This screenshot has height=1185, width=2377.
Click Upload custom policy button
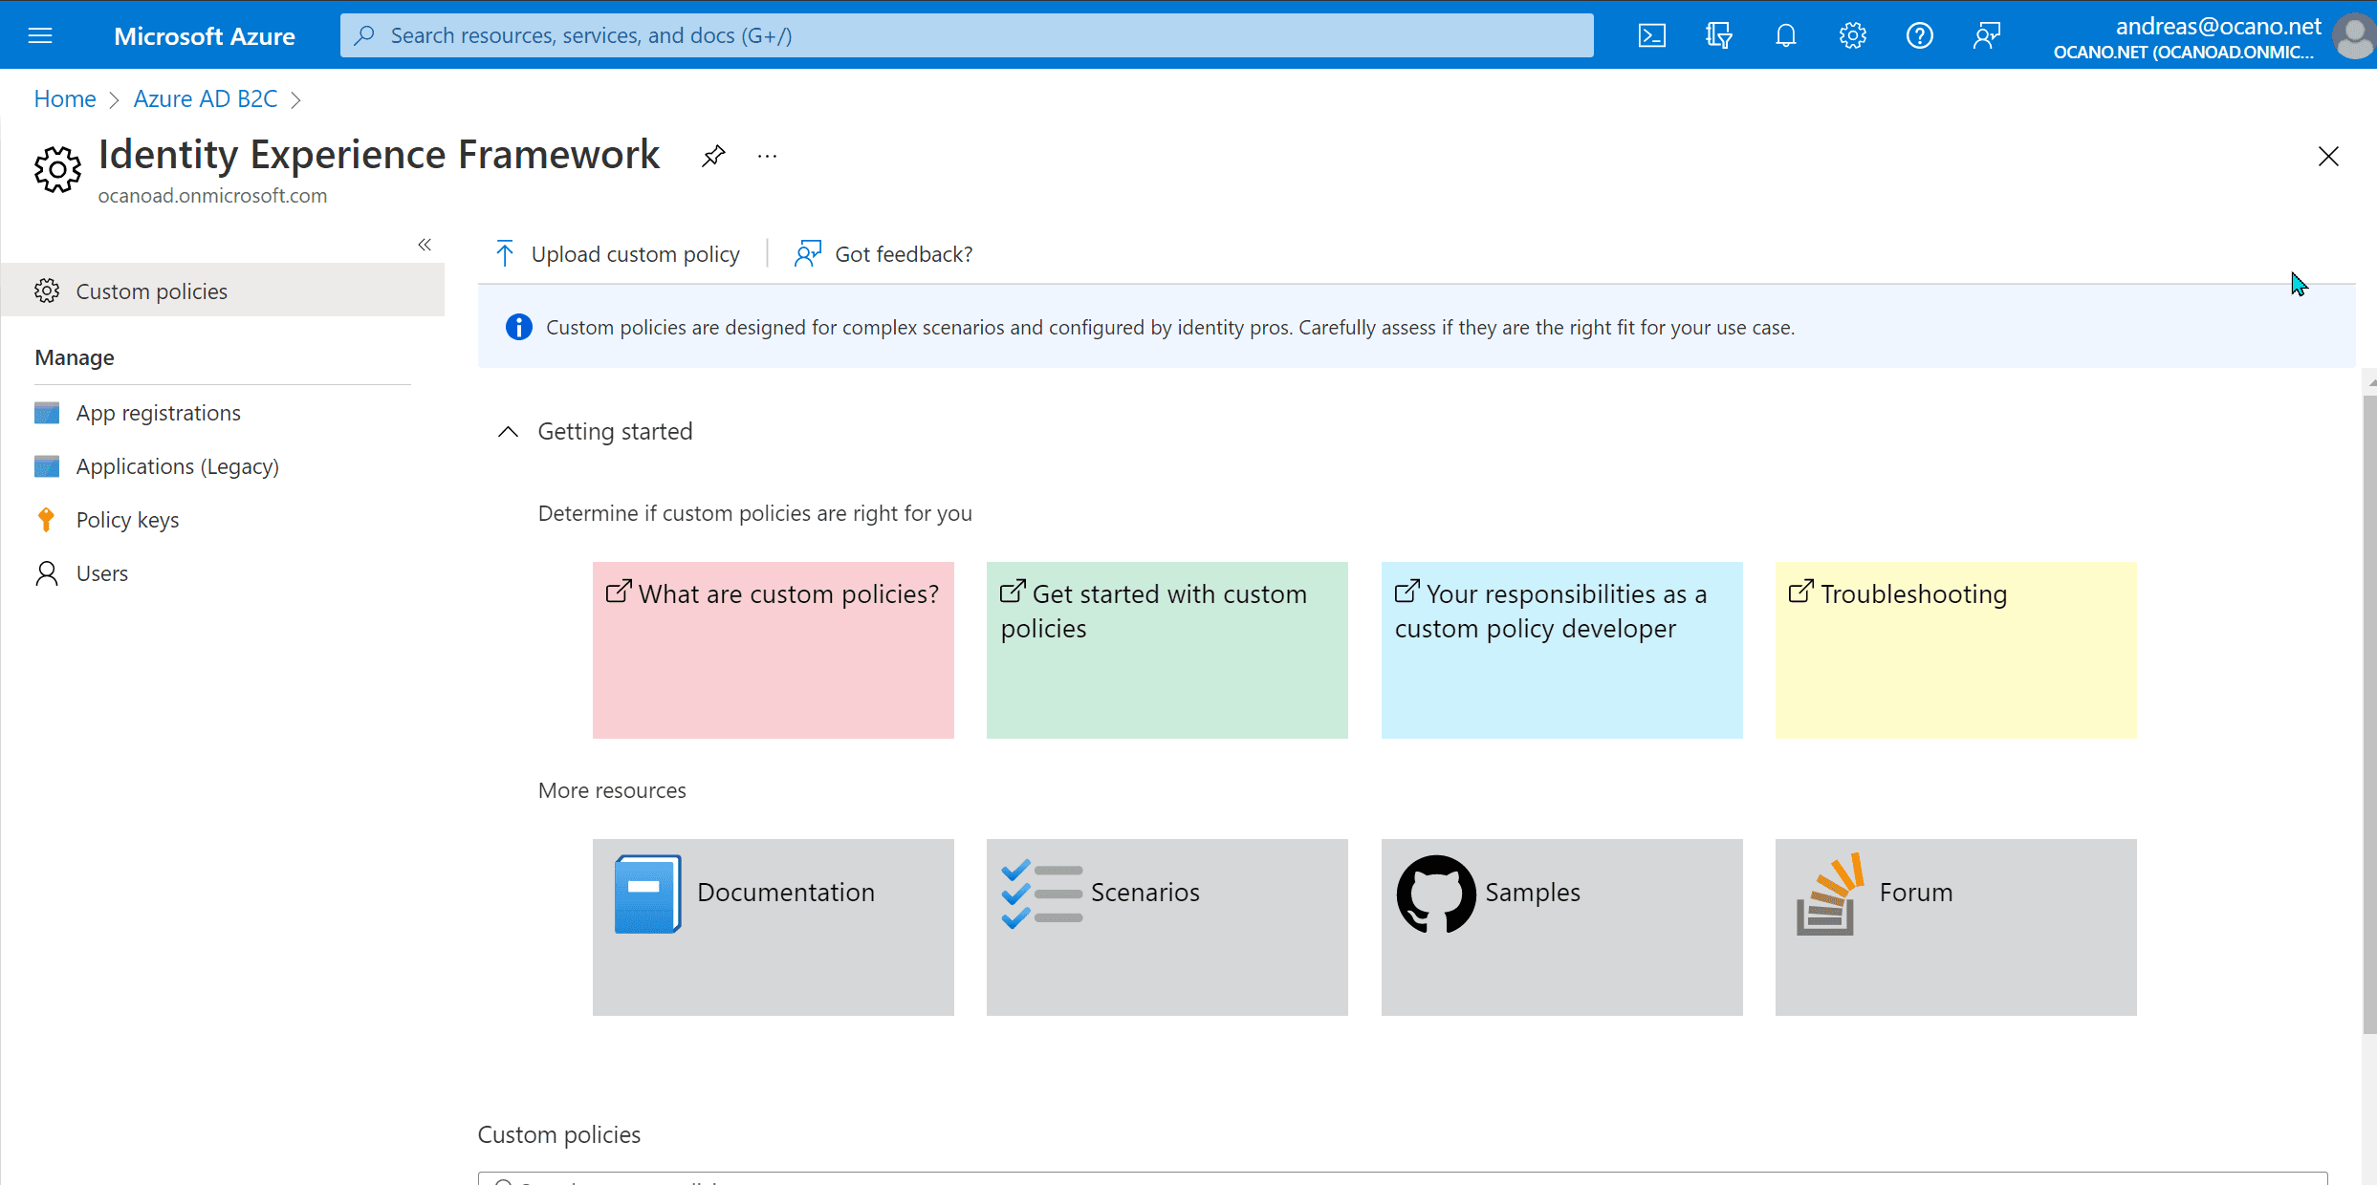(x=618, y=254)
